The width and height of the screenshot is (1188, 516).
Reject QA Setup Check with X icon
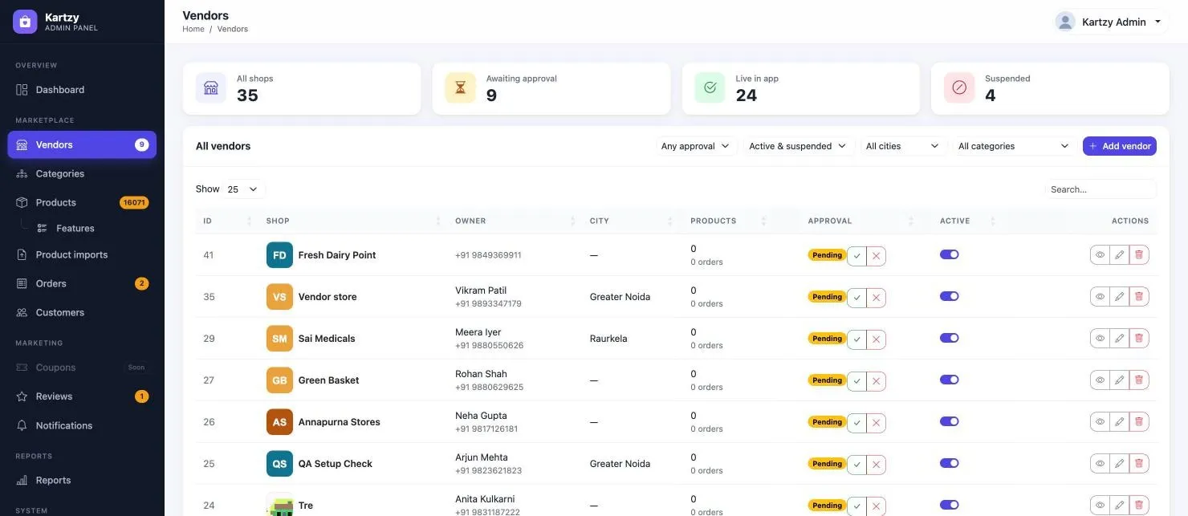coord(876,464)
